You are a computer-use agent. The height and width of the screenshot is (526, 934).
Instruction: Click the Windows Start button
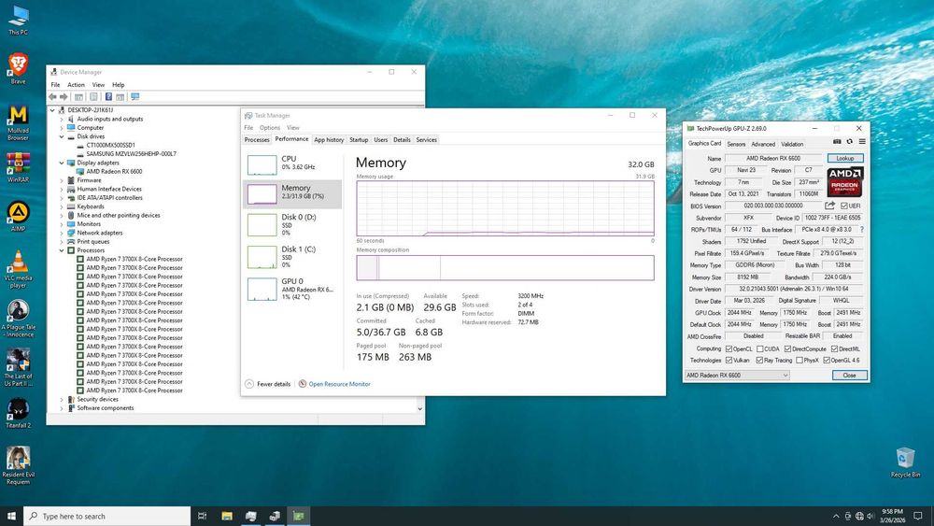(11, 516)
